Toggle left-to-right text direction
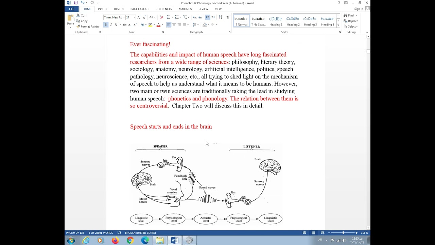 tap(208, 17)
